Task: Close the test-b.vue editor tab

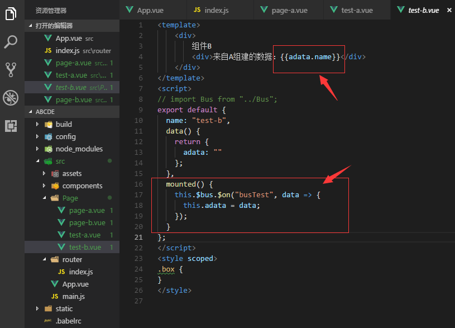Action: point(449,10)
